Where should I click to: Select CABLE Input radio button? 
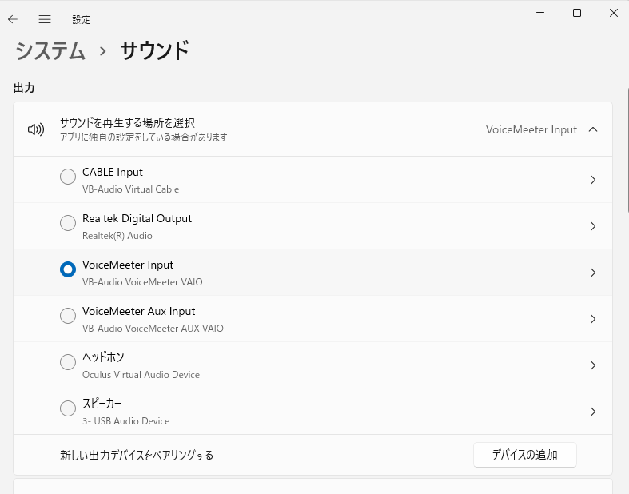click(68, 177)
